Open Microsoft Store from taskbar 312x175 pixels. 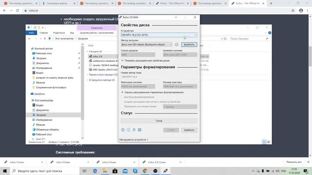[115, 171]
